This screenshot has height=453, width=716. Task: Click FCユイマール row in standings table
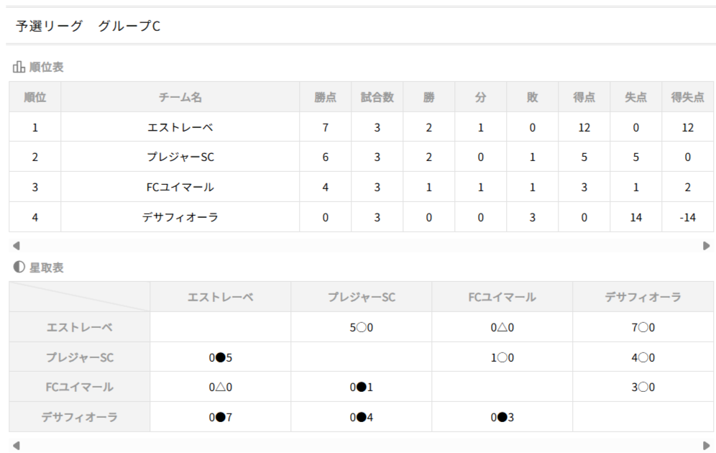coord(180,188)
